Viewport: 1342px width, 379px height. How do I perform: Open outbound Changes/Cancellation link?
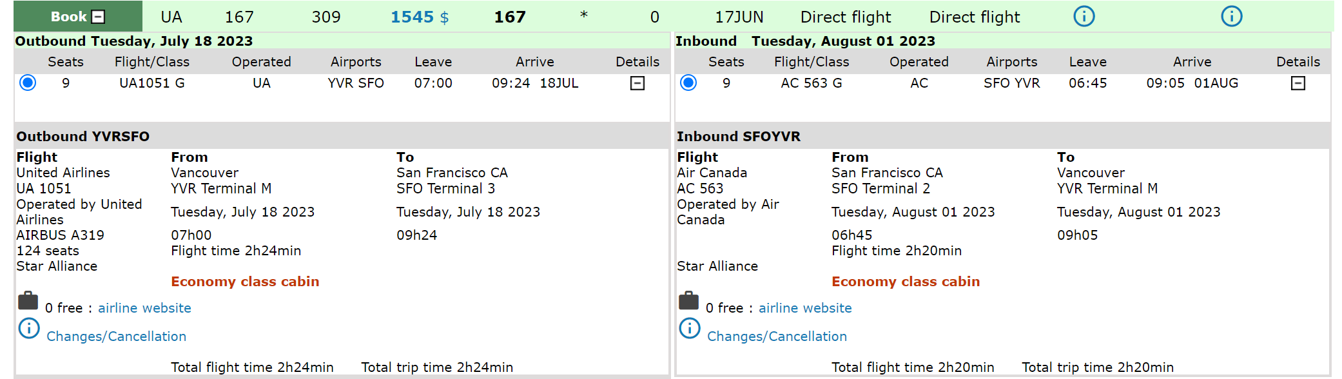point(116,336)
